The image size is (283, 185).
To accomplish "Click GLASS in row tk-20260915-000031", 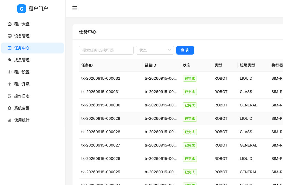I will (x=246, y=92).
